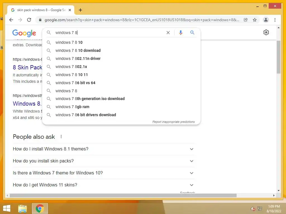The width and height of the screenshot is (286, 214).
Task: Expand 'How do I get Windows 11 skins?'
Action: pos(104,185)
